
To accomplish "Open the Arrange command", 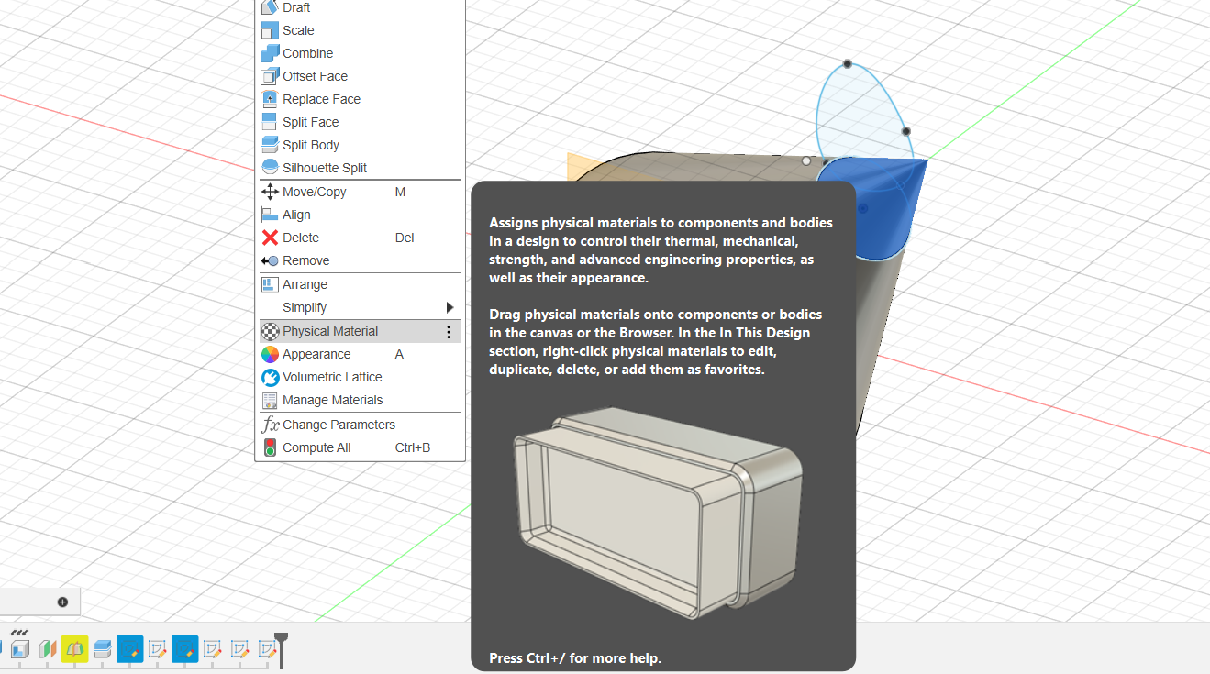I will click(360, 284).
